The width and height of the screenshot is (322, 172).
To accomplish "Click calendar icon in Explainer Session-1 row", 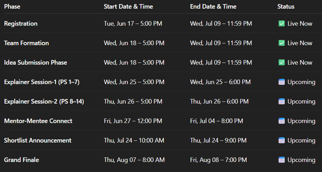I will [x=281, y=82].
